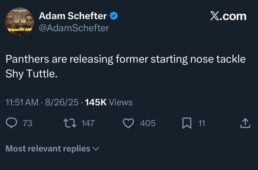Bookmark the Shy Tuttle tweet
258x170 pixels.
coord(187,123)
